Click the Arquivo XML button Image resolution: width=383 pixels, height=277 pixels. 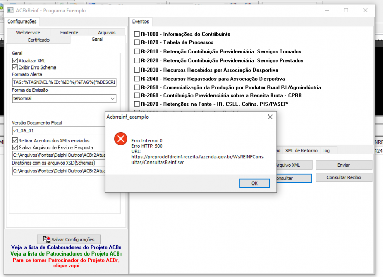pos(294,165)
